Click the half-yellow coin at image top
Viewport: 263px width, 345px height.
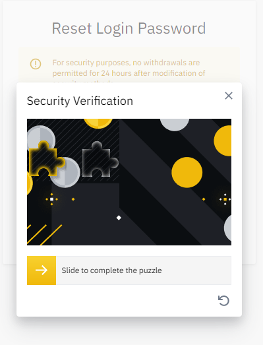98,123
